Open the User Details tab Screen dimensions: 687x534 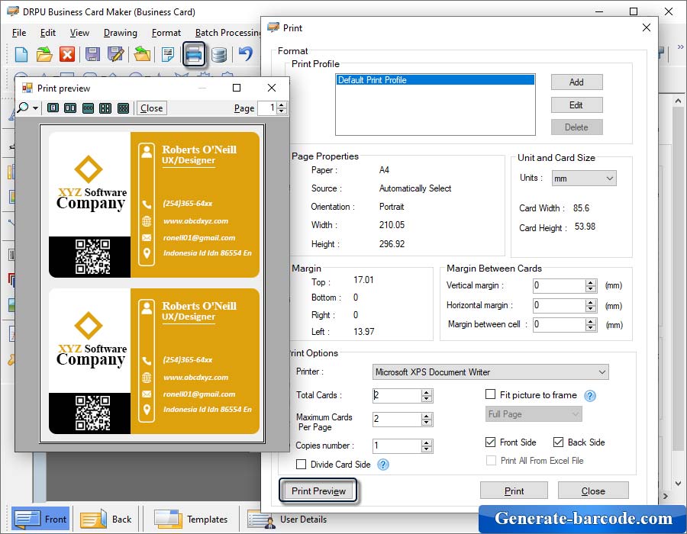(x=289, y=519)
